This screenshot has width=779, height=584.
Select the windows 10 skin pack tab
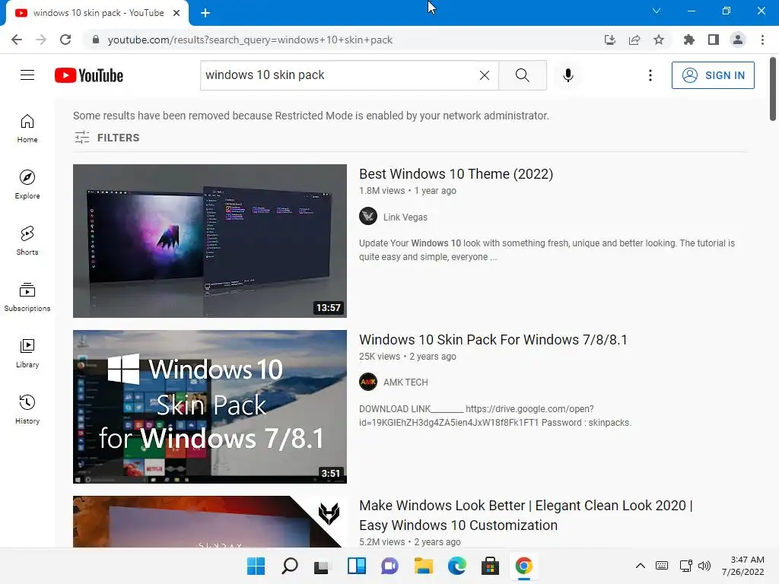coord(98,13)
